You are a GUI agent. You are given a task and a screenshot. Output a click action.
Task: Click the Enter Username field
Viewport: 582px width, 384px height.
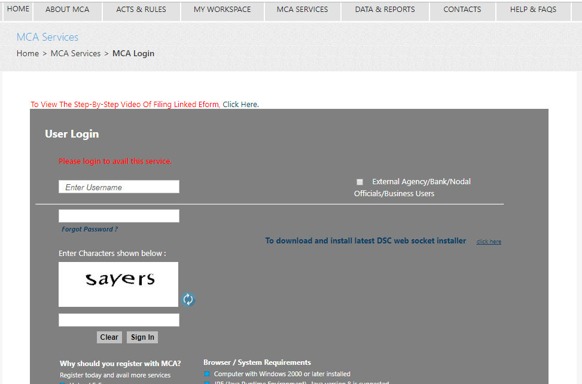point(119,187)
